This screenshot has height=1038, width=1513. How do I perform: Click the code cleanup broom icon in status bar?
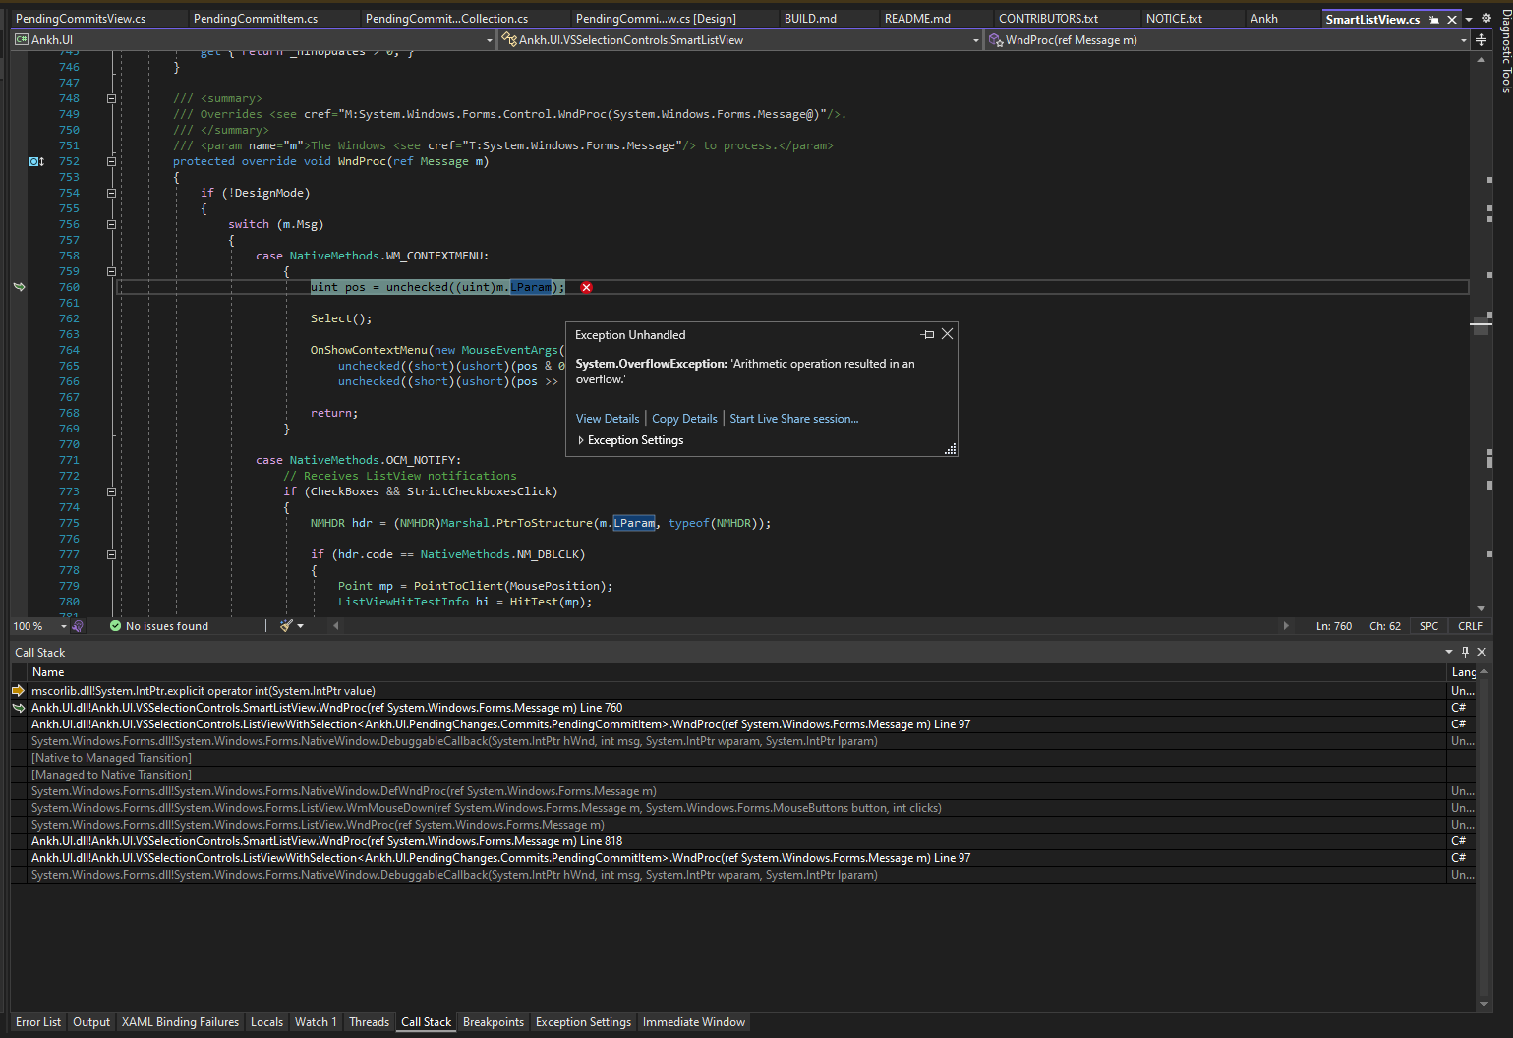pyautogui.click(x=287, y=625)
